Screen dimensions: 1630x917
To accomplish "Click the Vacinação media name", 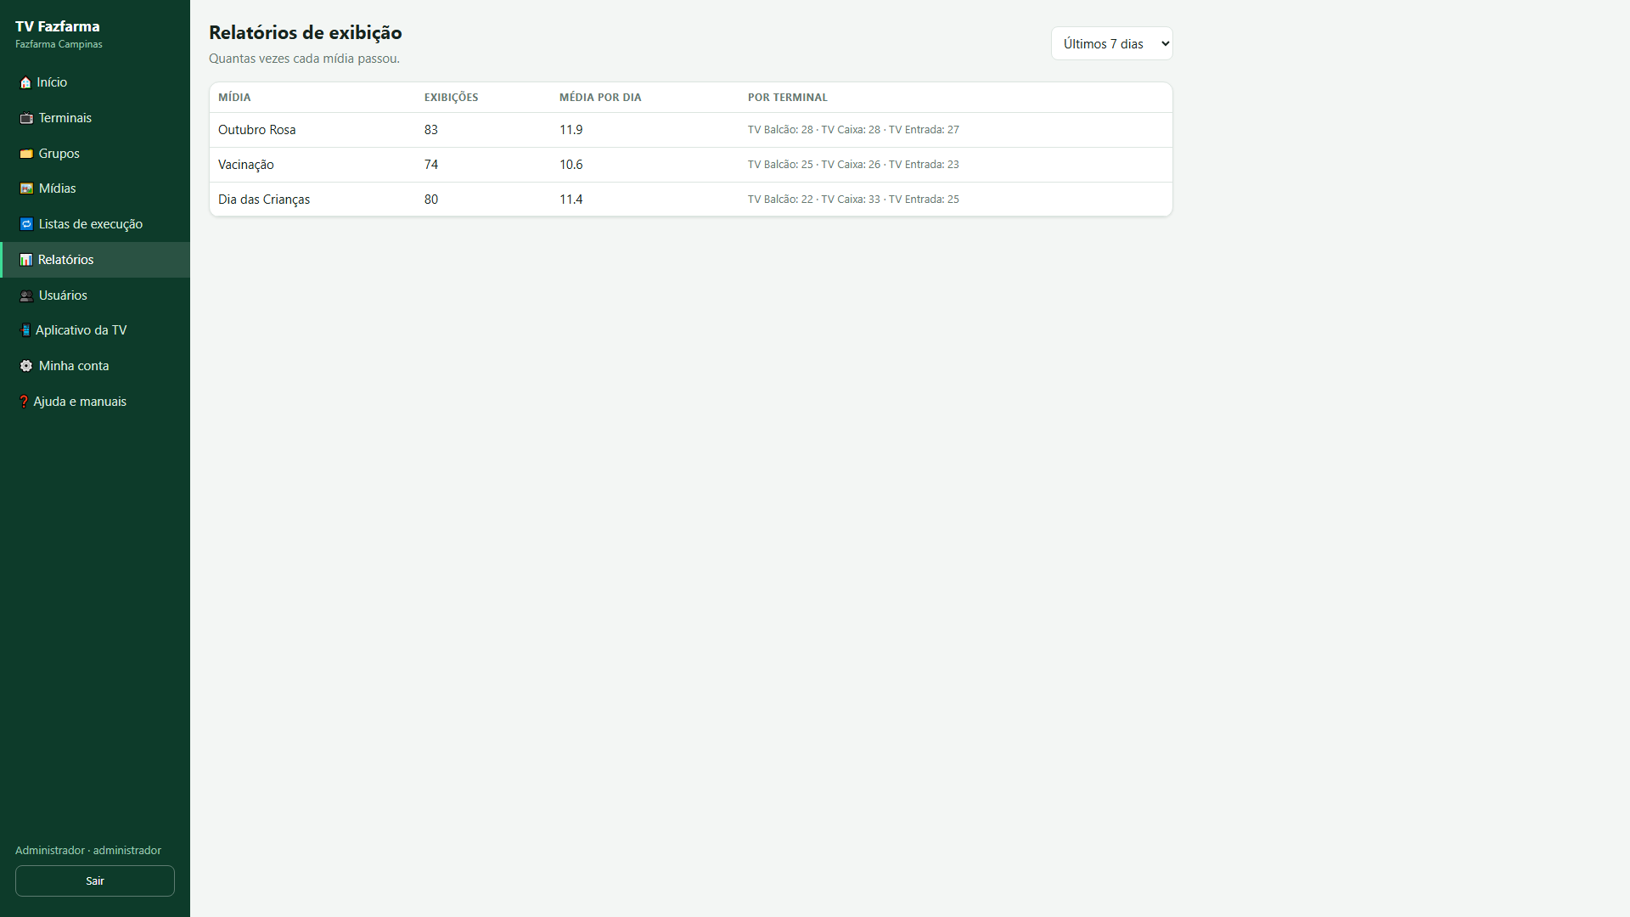I will pos(246,165).
